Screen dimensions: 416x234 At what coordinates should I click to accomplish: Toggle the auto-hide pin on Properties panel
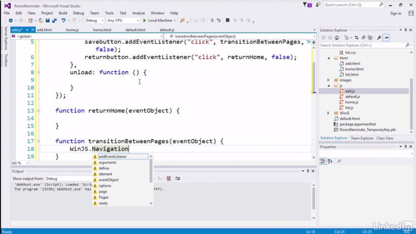click(406, 146)
